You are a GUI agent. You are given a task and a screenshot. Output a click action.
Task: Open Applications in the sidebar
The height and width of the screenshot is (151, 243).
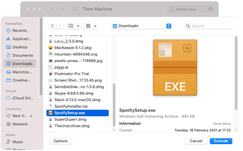click(x=20, y=39)
